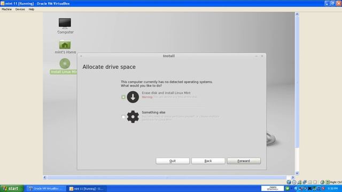Click the USB devices status icon
The image size is (342, 192).
point(299,182)
